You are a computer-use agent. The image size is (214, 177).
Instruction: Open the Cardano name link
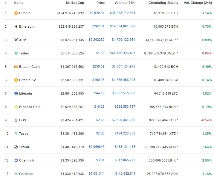[26, 174]
